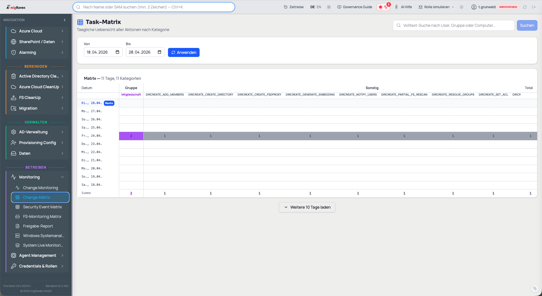Switch language to DE
Screen dimensions: 542x296
point(312,7)
